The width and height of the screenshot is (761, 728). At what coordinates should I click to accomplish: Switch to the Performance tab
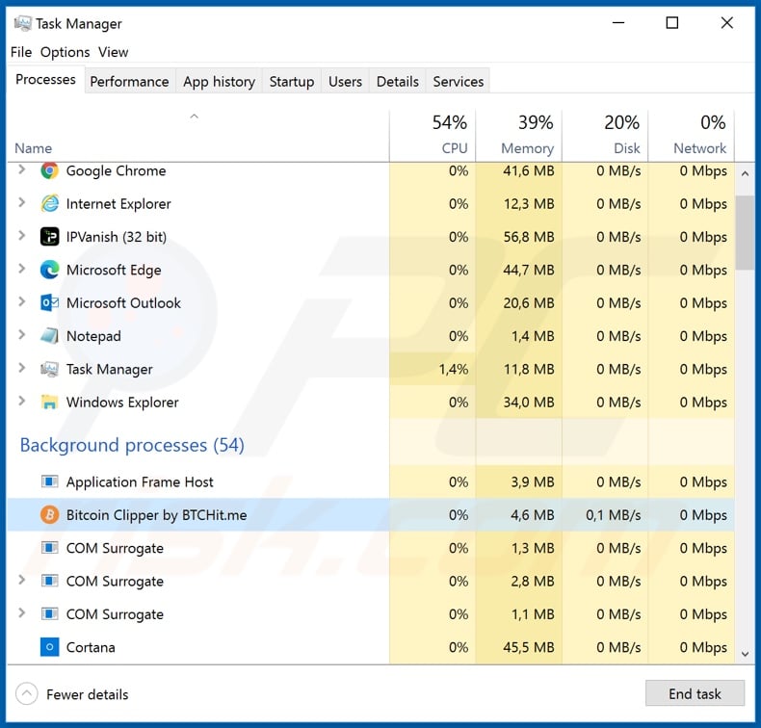point(130,82)
